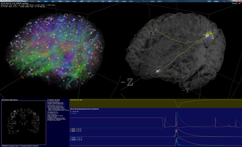
Task: Click the gGABA conductance peak
Action: pos(177,141)
